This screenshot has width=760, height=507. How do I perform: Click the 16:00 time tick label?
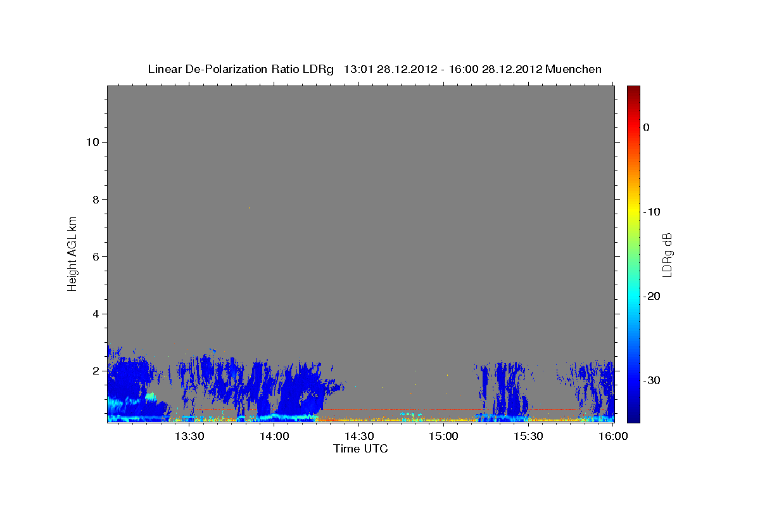pos(612,436)
